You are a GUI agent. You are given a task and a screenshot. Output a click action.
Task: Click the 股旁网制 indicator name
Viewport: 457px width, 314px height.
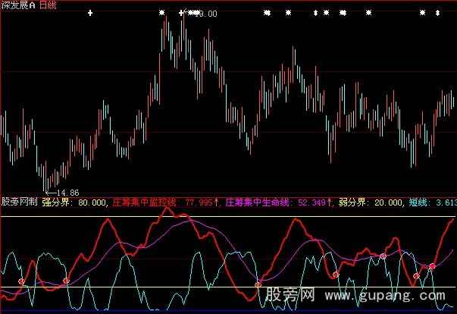pos(19,202)
